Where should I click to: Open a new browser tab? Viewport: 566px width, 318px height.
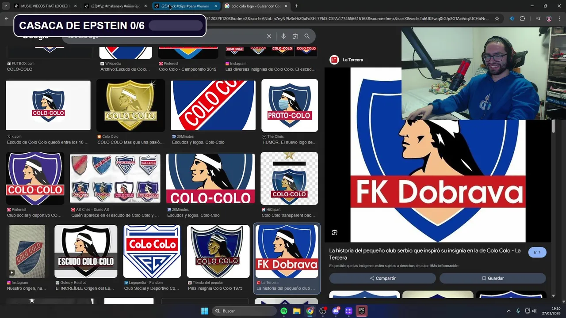click(x=296, y=6)
